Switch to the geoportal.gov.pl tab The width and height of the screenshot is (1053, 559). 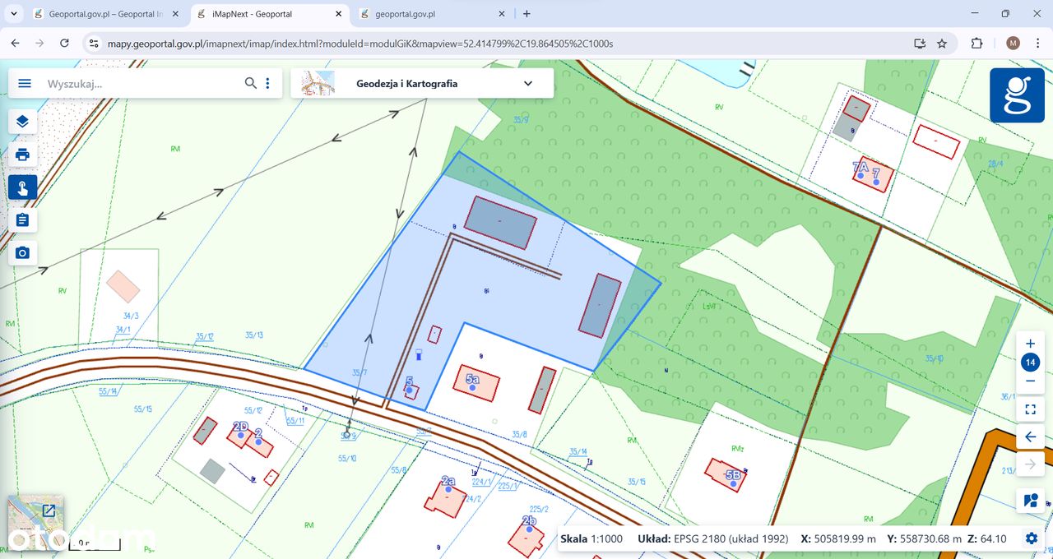(433, 14)
